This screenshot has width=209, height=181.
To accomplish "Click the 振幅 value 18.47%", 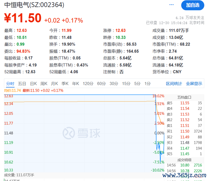I will pyautogui.click(x=68, y=51).
